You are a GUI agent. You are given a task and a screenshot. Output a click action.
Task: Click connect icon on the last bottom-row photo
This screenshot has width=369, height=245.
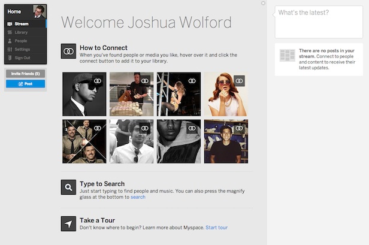239,128
